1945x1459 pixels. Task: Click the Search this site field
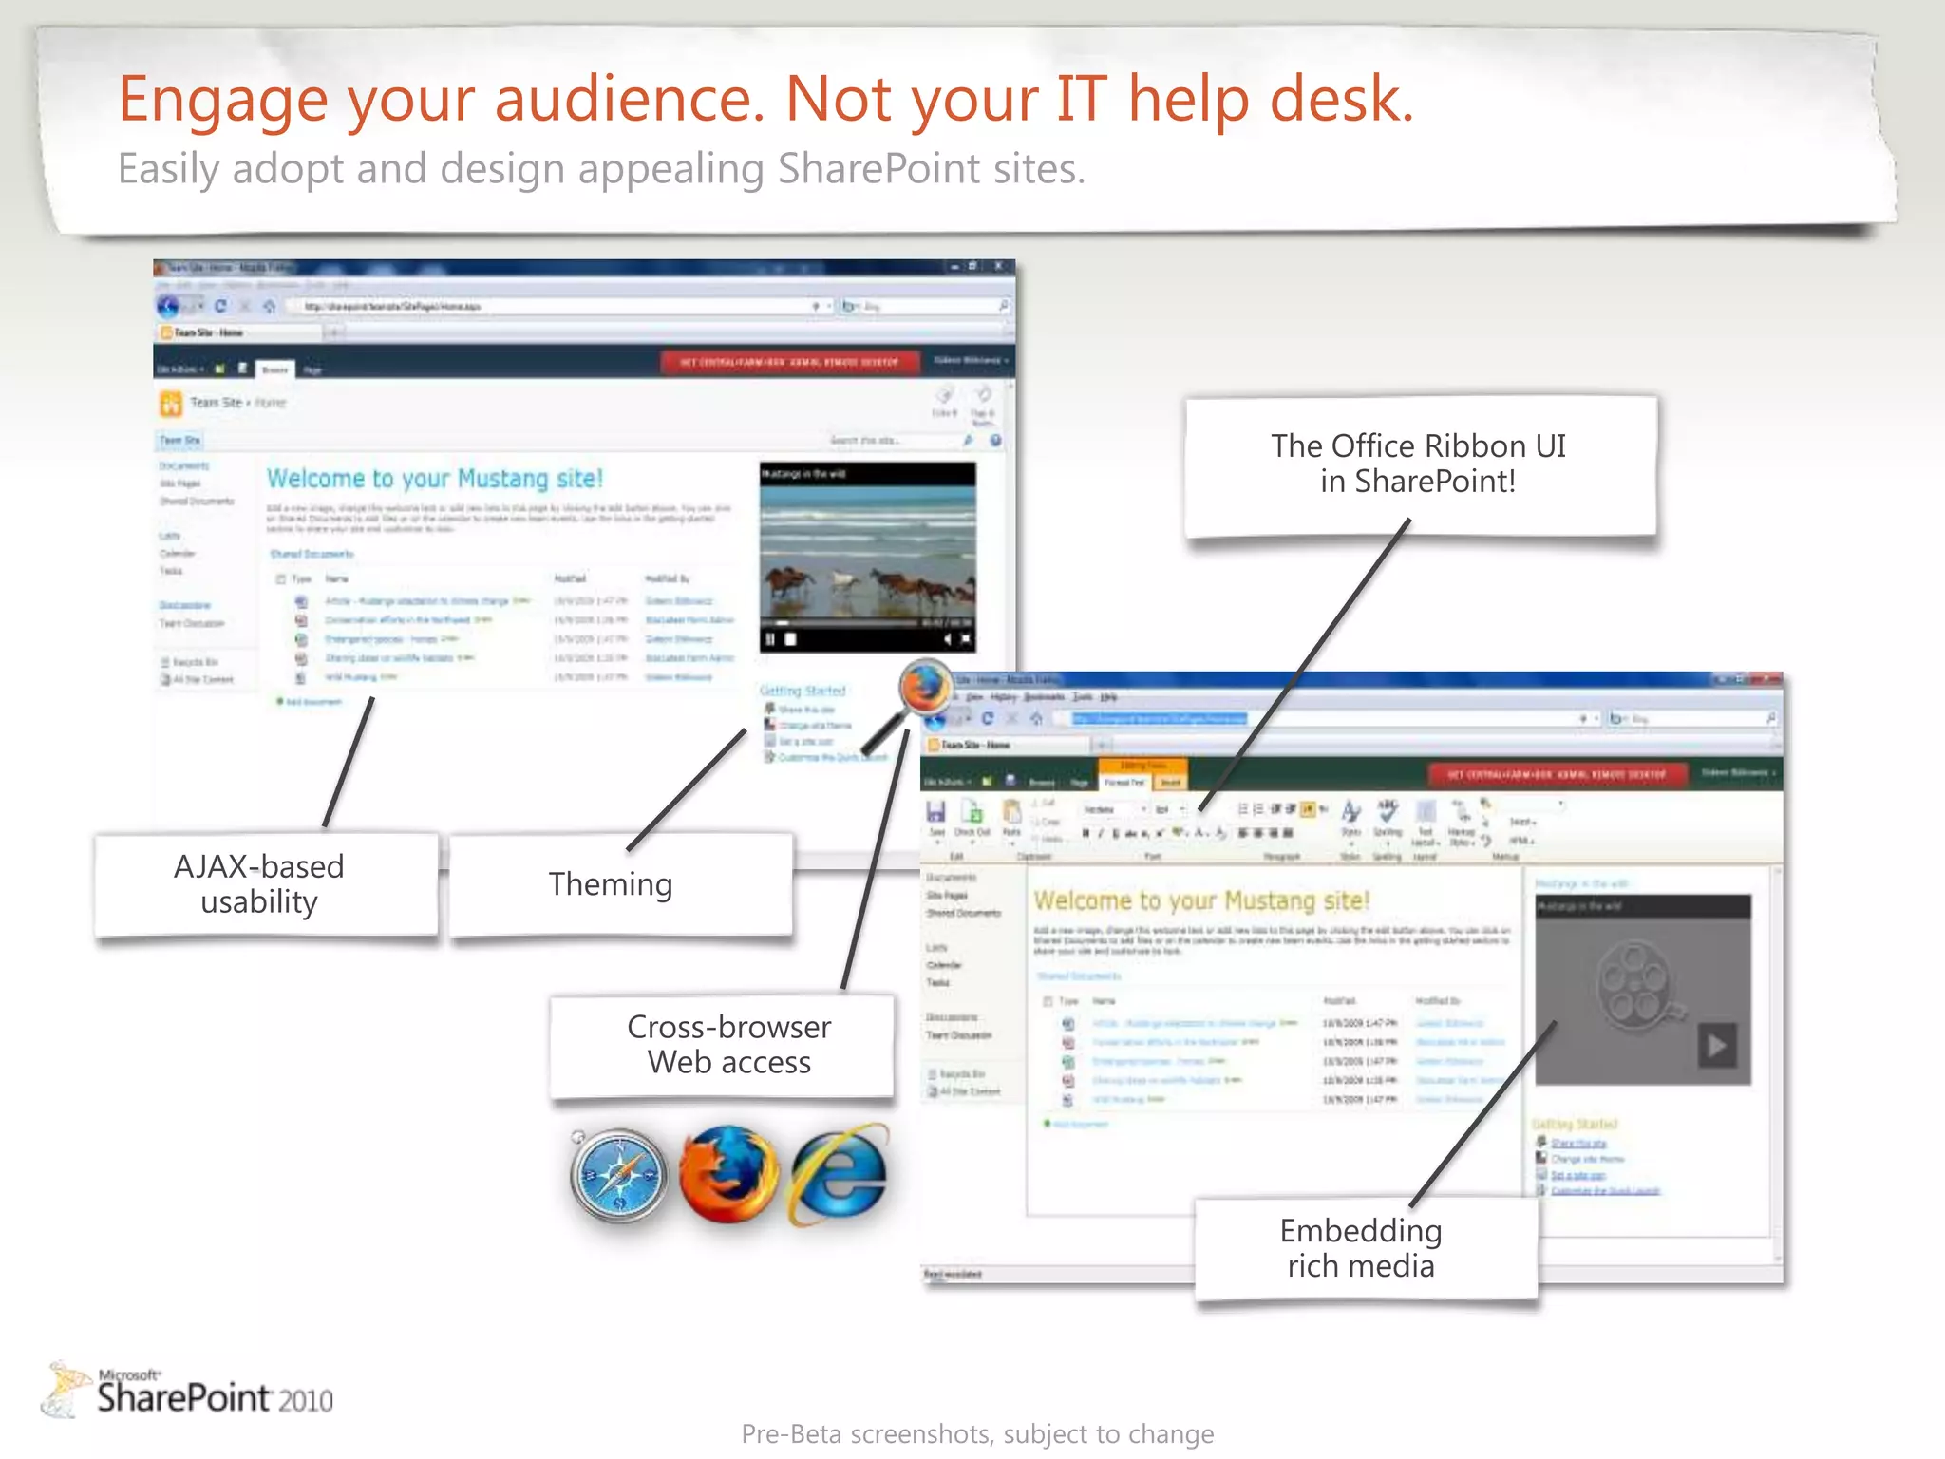pos(892,441)
